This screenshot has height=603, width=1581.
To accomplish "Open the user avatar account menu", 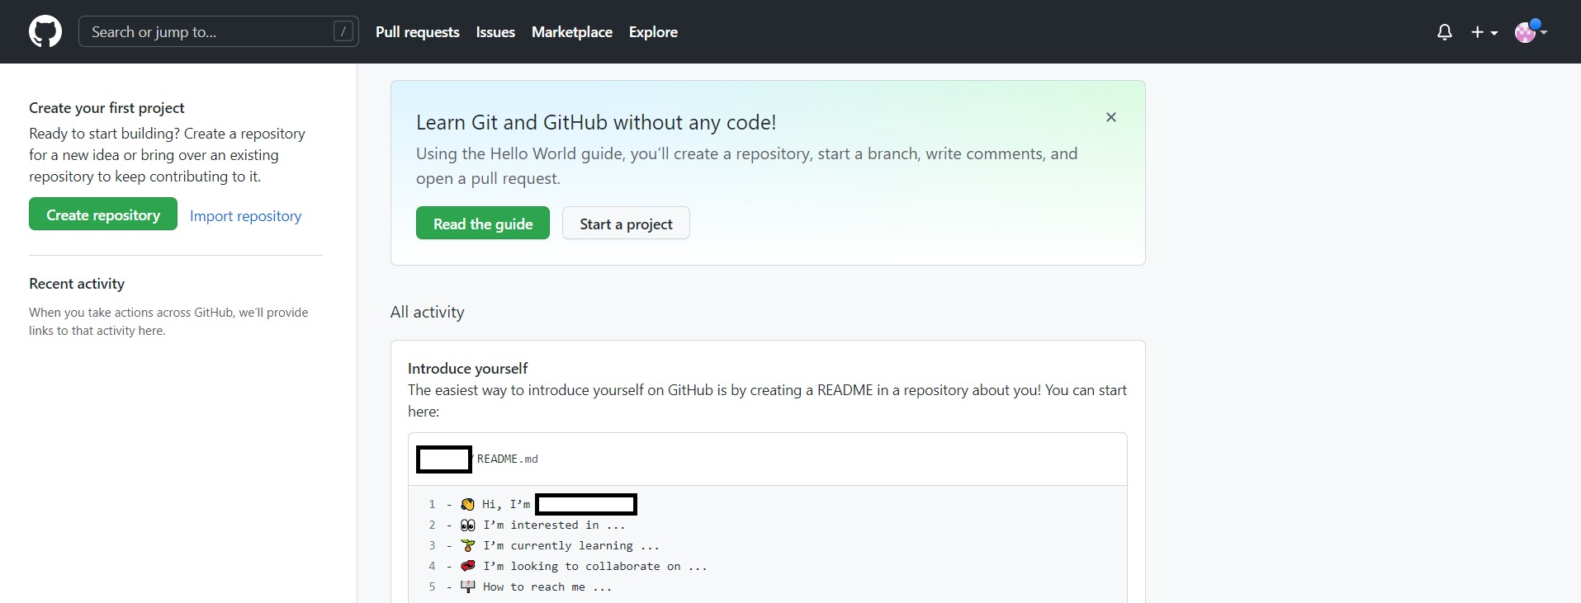I will click(x=1531, y=31).
